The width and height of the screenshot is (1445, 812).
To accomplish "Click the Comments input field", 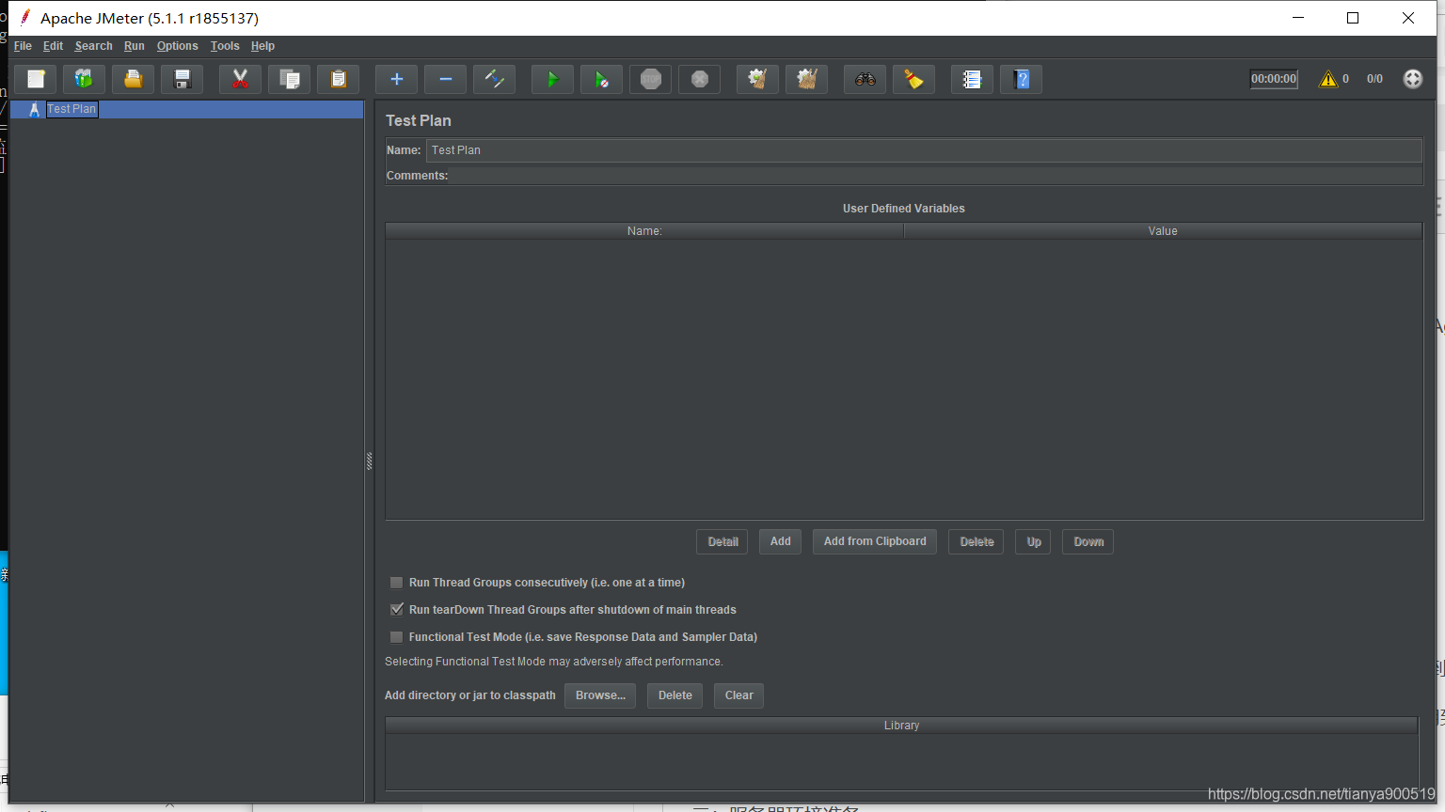I will pos(935,176).
